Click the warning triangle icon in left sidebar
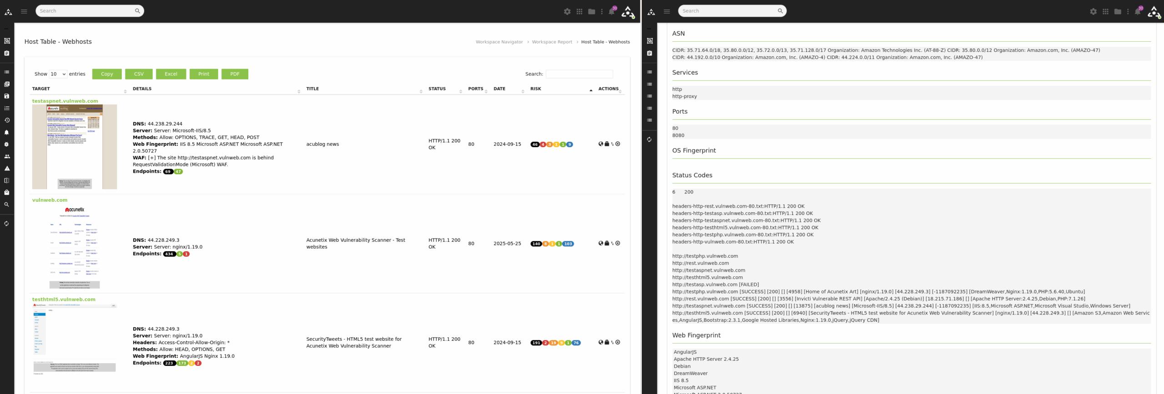This screenshot has width=1164, height=394. (7, 168)
